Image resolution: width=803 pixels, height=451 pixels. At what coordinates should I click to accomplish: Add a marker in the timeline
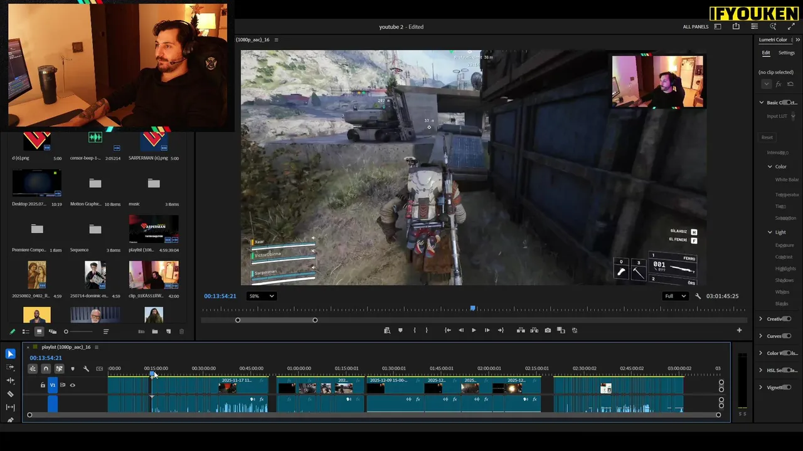click(72, 369)
